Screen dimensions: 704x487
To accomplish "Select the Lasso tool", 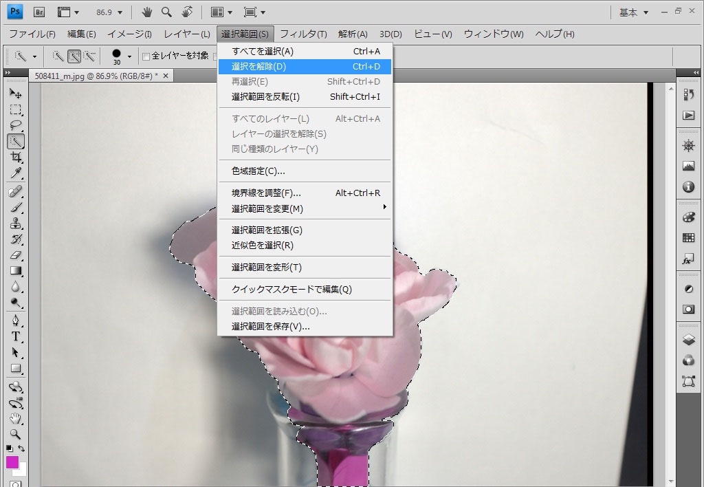I will [15, 125].
